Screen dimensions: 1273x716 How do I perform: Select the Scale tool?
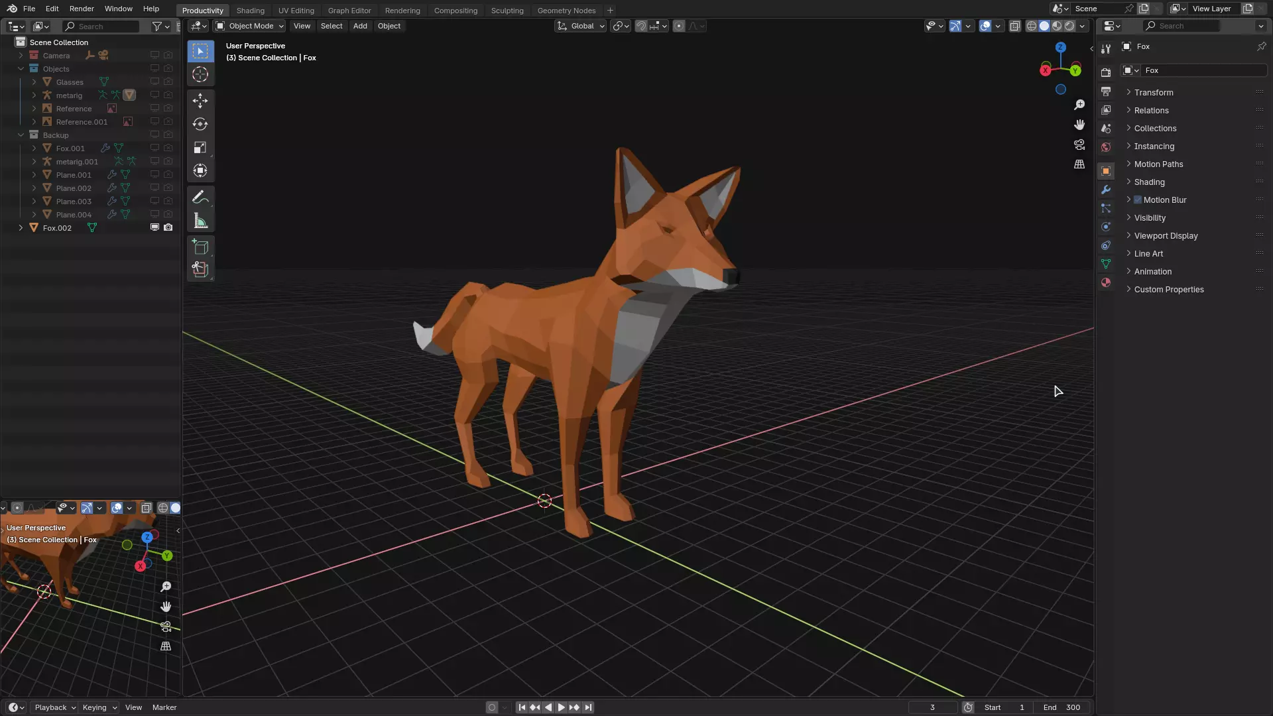(200, 147)
